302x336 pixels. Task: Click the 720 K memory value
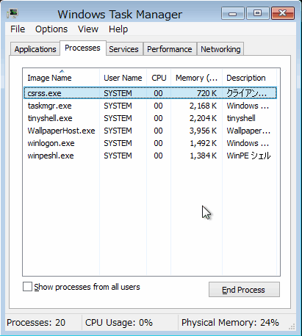(206, 93)
